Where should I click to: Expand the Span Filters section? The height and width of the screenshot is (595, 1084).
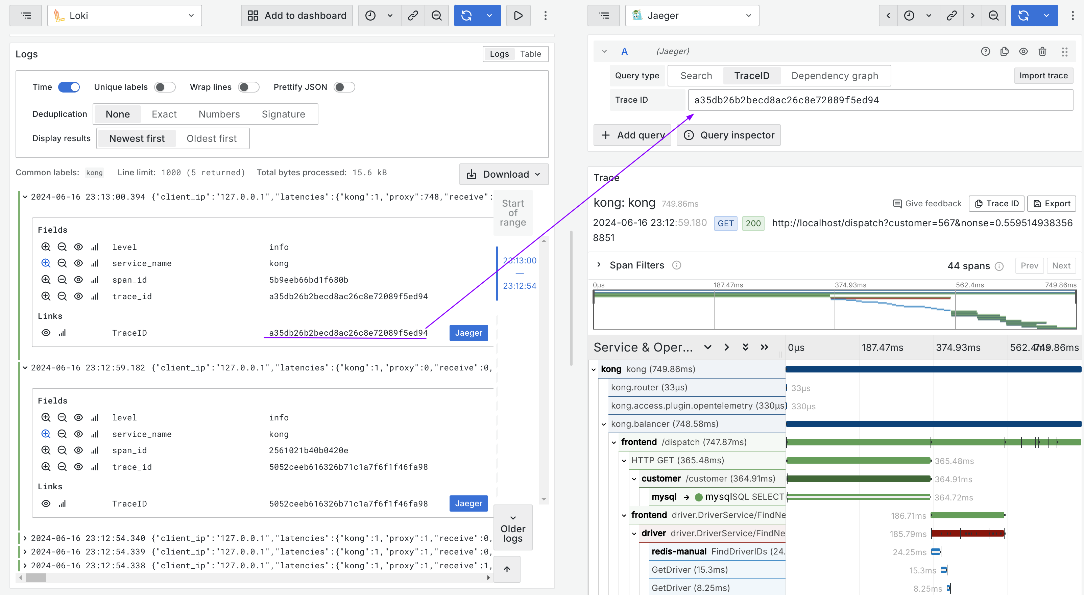click(x=599, y=265)
